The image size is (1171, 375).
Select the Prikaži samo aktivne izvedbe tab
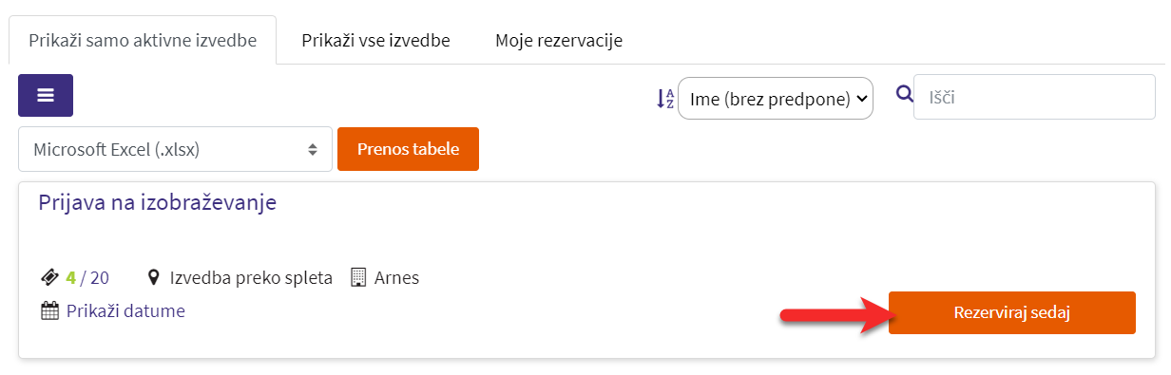click(x=143, y=40)
